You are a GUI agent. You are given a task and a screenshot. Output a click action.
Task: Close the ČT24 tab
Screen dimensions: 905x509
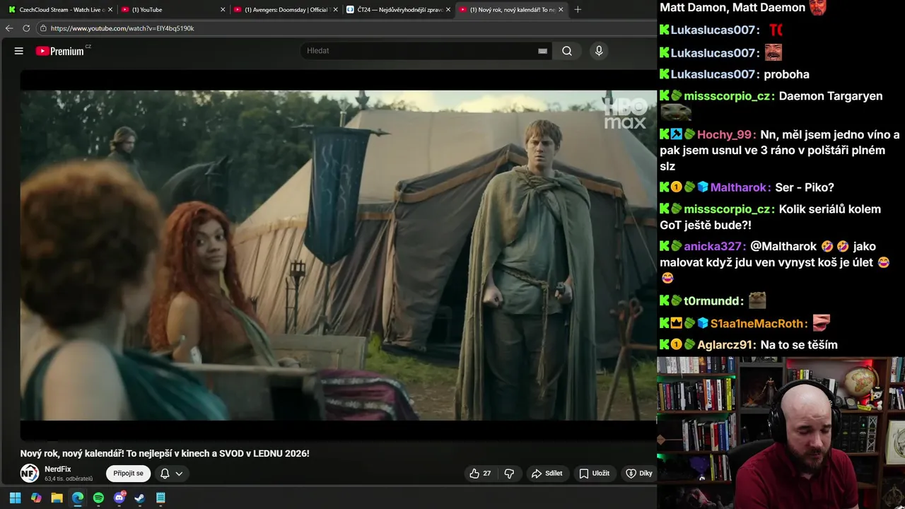448,10
